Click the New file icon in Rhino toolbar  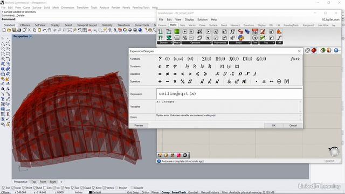click(x=4, y=30)
